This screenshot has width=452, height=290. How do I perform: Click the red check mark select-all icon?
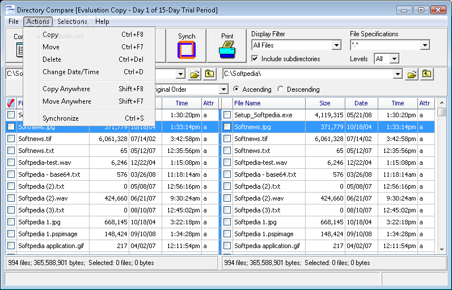click(11, 103)
